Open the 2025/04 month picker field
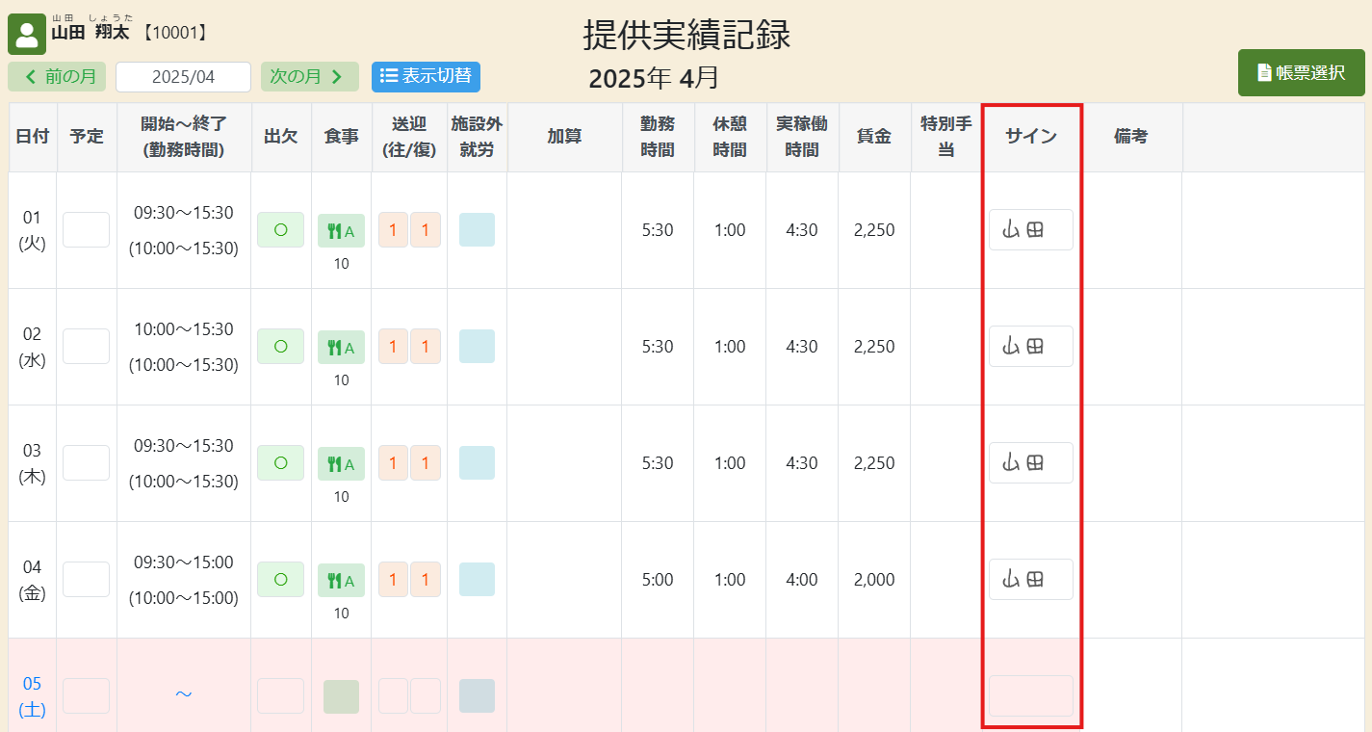This screenshot has width=1372, height=732. 183,77
